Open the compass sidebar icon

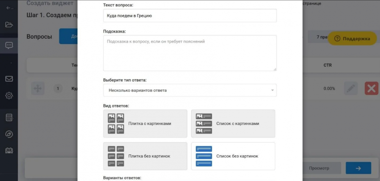9,134
